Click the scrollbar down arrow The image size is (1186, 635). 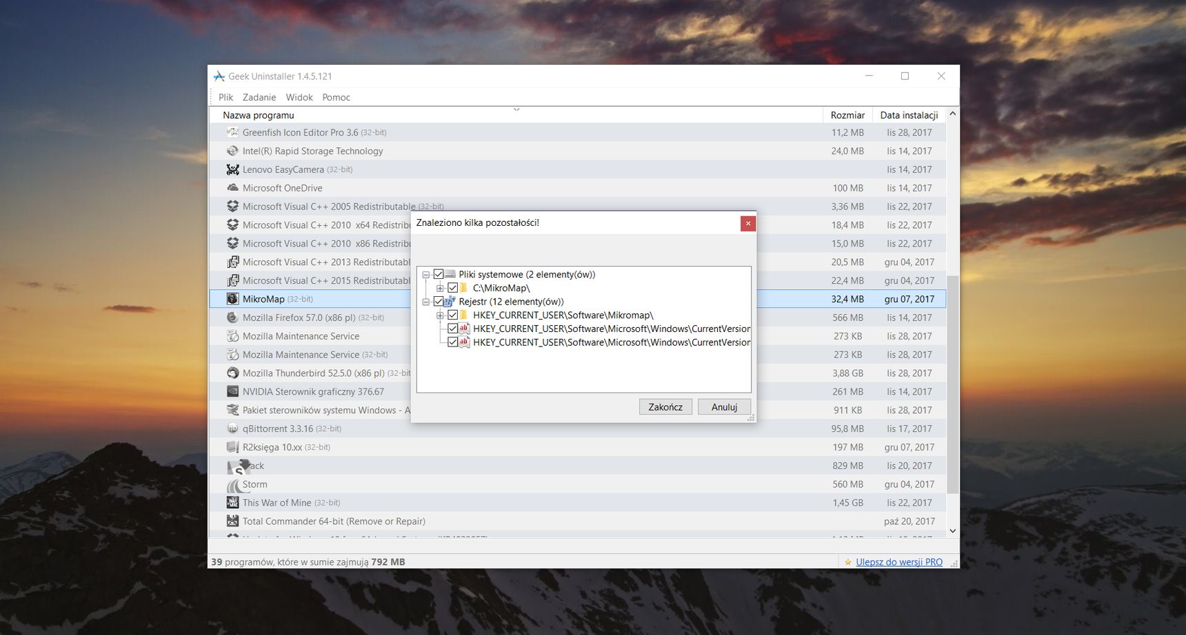(953, 531)
